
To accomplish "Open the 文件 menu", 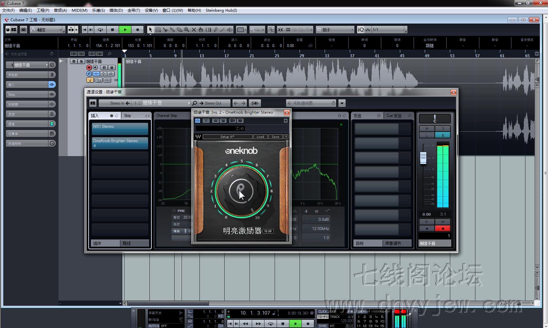I will pyautogui.click(x=9, y=10).
